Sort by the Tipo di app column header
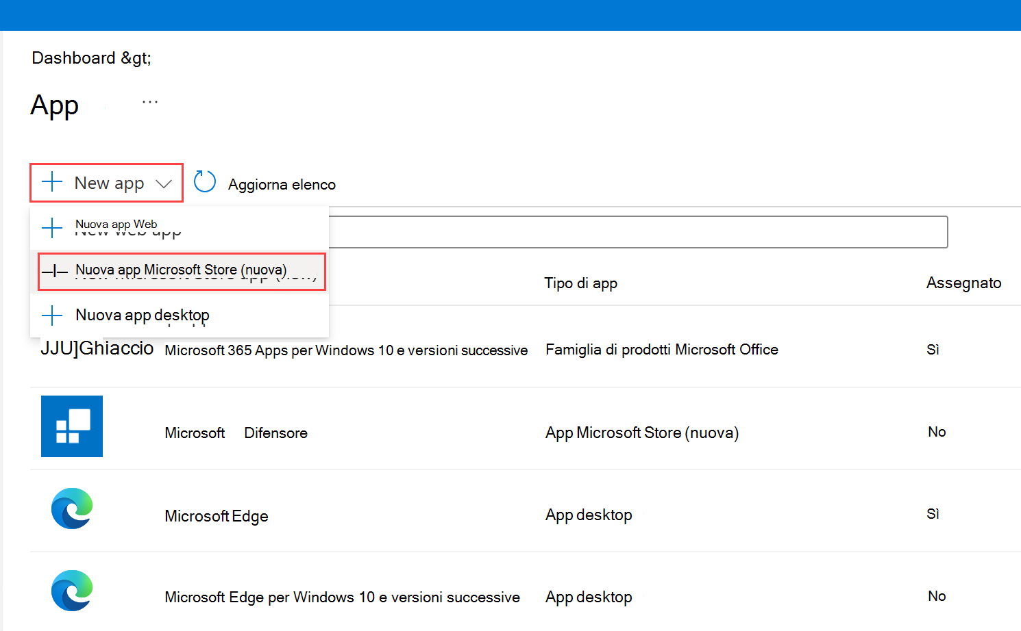The image size is (1021, 631). [580, 283]
